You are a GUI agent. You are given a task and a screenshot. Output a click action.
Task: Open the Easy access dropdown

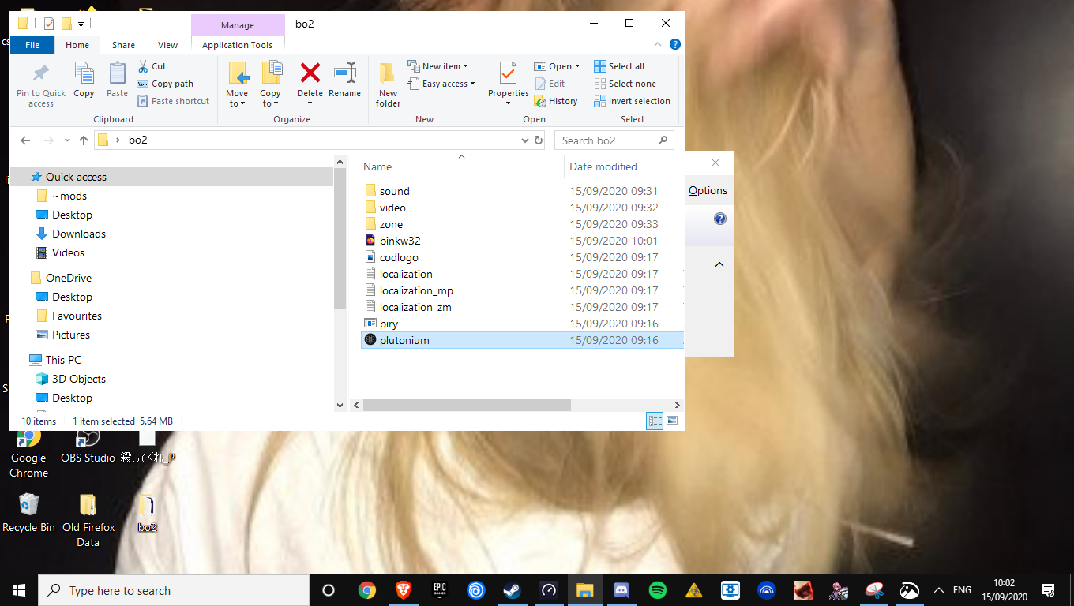(441, 84)
